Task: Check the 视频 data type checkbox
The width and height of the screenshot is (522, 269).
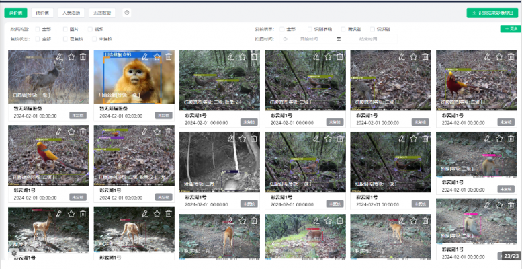Action: (90, 30)
